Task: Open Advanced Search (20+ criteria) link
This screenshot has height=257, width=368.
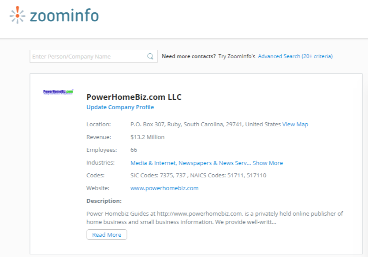Action: pyautogui.click(x=295, y=56)
